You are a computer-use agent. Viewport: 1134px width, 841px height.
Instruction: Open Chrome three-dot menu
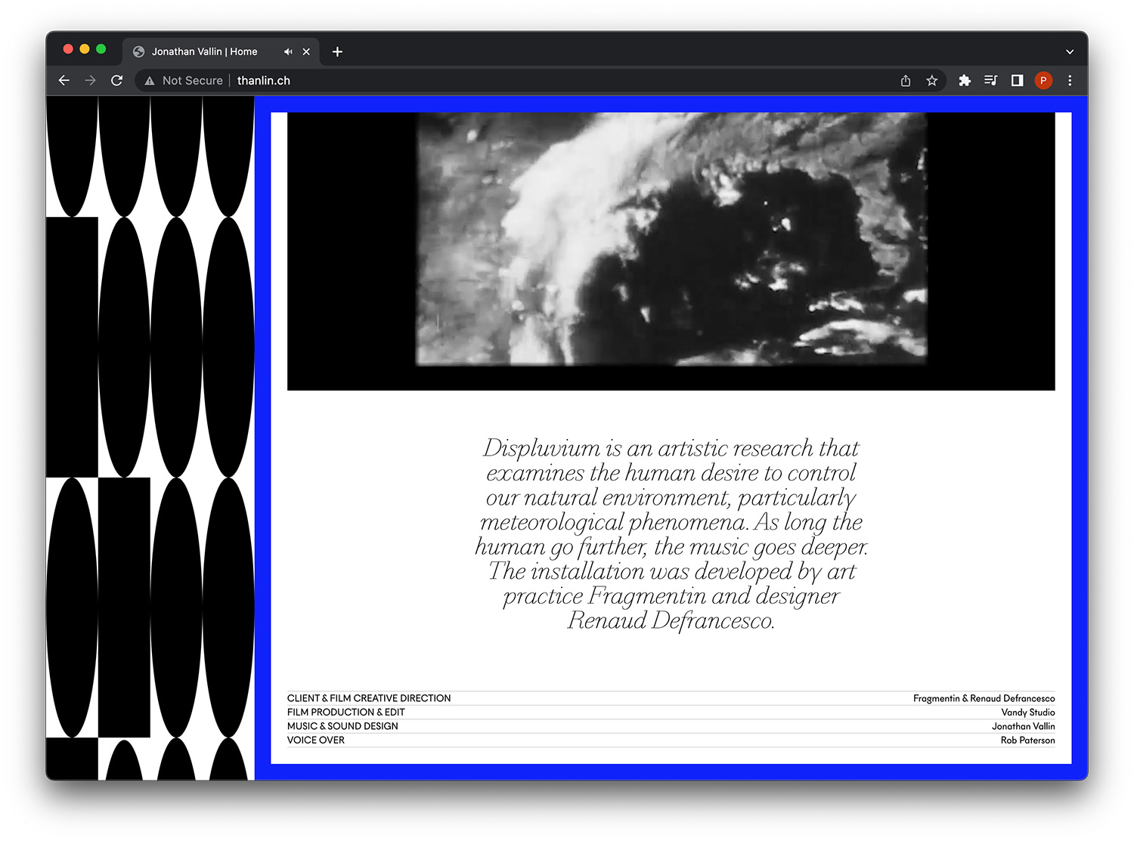pyautogui.click(x=1070, y=81)
